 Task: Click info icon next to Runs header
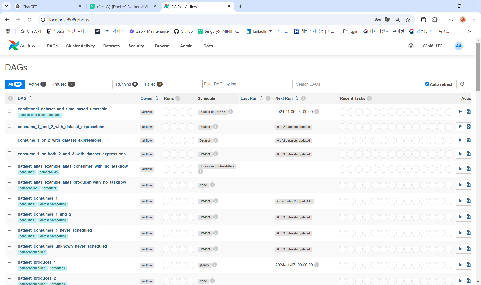pyautogui.click(x=178, y=98)
